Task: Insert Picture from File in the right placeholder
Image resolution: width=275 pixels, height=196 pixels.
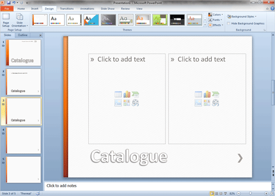Action: click(198, 103)
